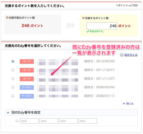Open the 設定日とは help link
The height and width of the screenshot is (134, 143).
pyautogui.click(x=131, y=55)
